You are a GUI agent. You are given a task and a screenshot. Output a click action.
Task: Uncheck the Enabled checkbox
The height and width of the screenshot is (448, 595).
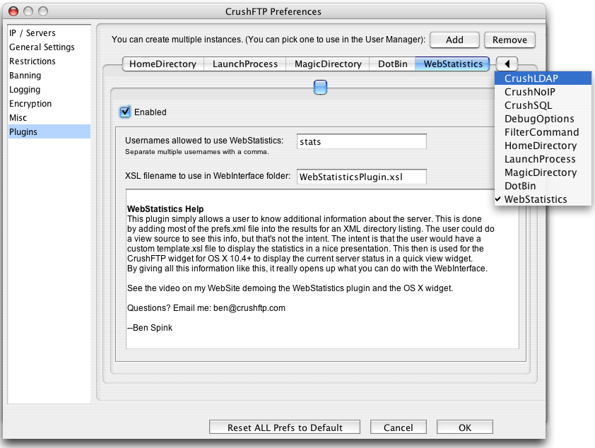(x=126, y=112)
